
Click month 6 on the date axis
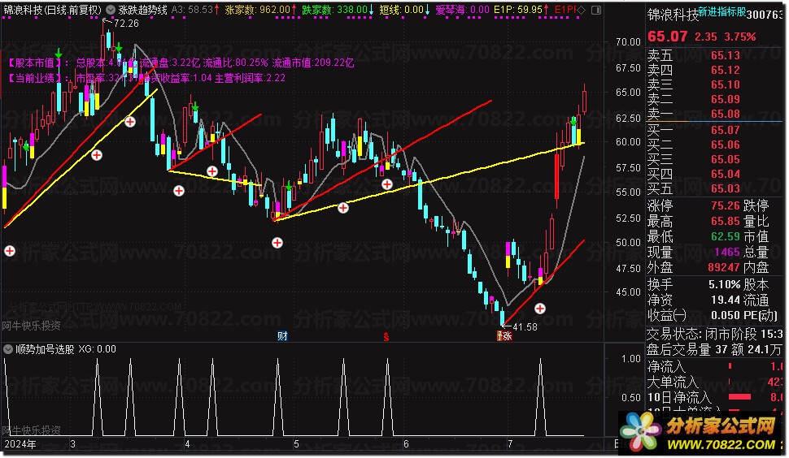tap(406, 444)
